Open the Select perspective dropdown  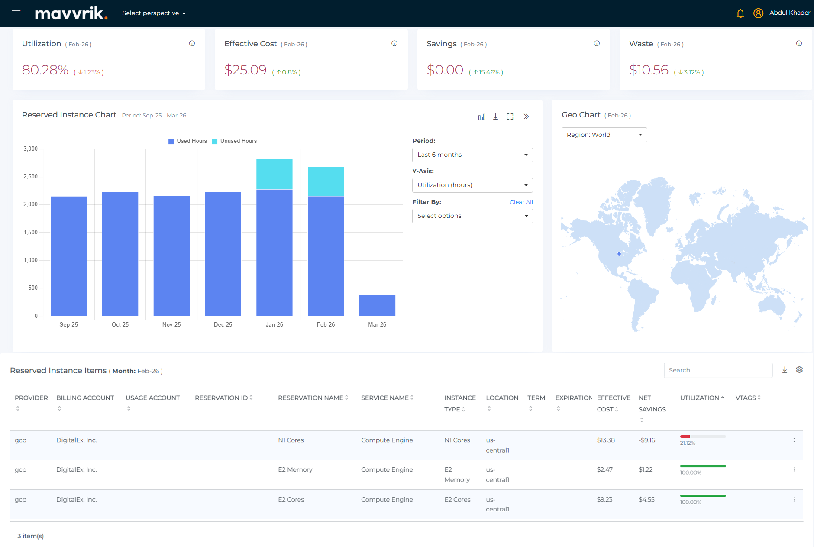[x=154, y=13]
